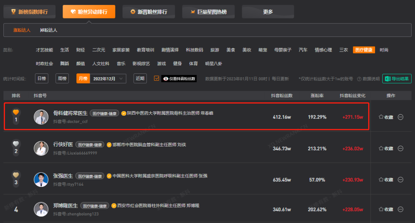Switch to 掉粉达人 sub-tab
Viewport: 415px width, 223px height.
click(48, 30)
